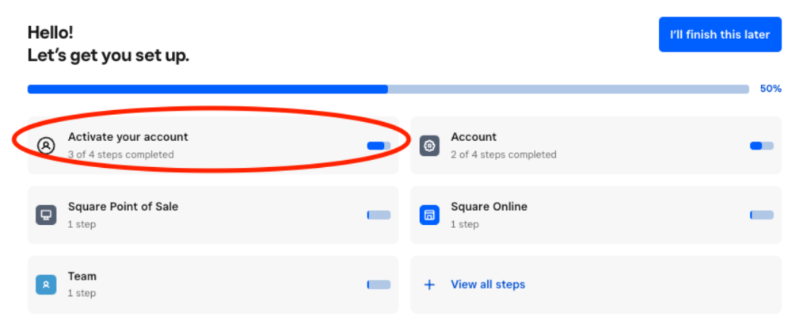The height and width of the screenshot is (335, 811).
Task: Click the plus icon next to View all steps
Action: (429, 284)
